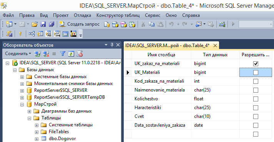Check allow nulls for Kod_zakaza_na_materiali
Image resolution: width=274 pixels, height=142 pixels.
pyautogui.click(x=256, y=81)
